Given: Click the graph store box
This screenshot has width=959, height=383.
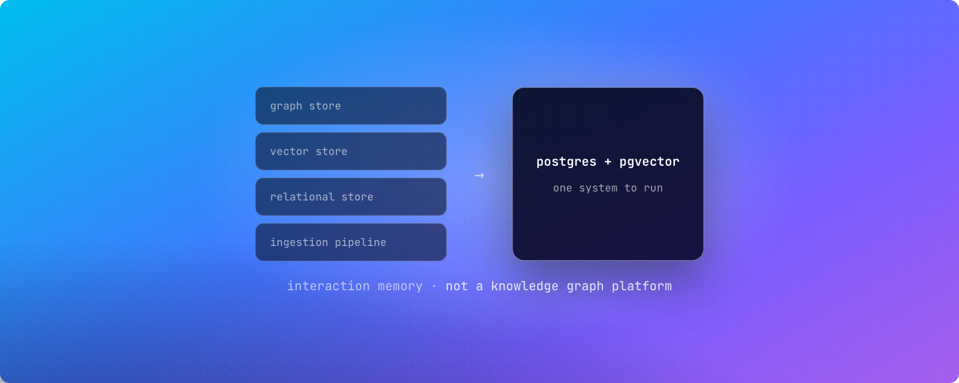Looking at the screenshot, I should coord(351,106).
